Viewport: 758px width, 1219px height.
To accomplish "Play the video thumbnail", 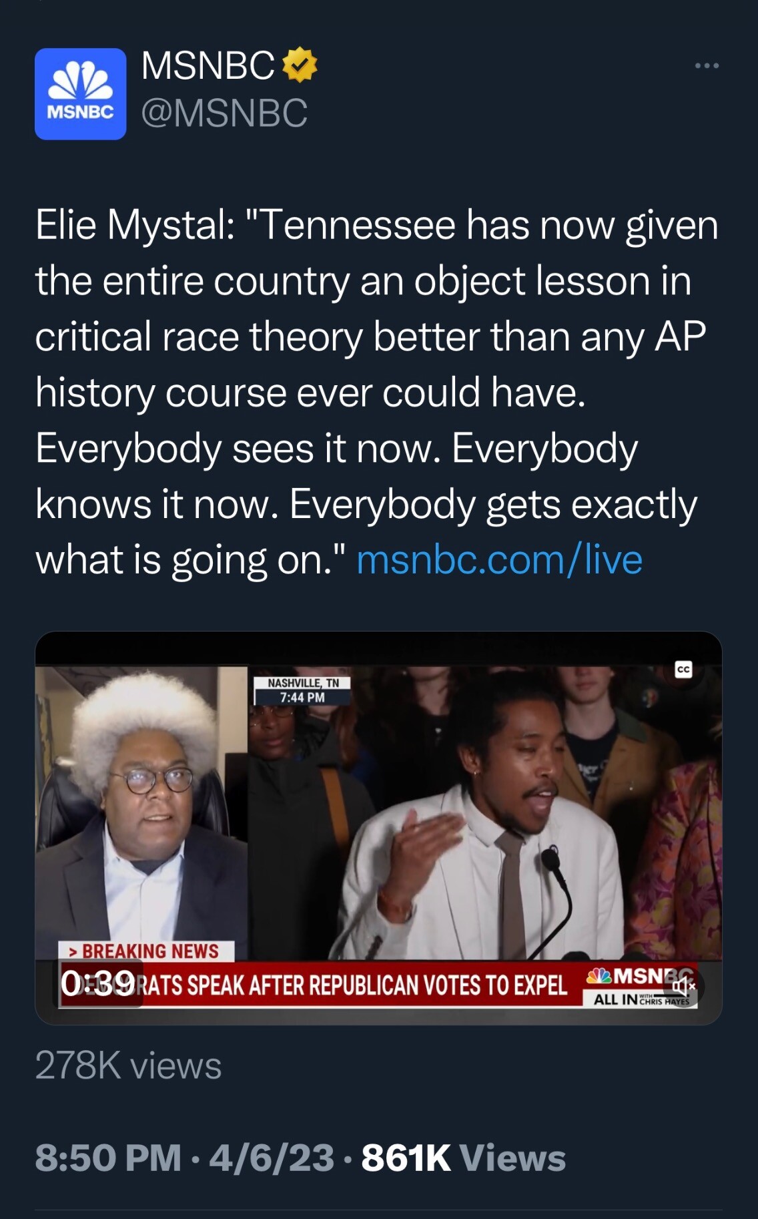I will click(x=378, y=828).
